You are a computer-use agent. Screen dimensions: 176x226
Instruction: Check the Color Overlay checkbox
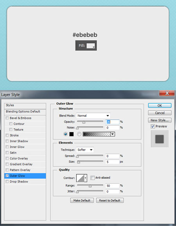click(x=7, y=158)
